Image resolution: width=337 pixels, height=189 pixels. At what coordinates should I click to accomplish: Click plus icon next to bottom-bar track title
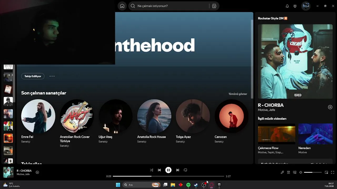(37, 172)
